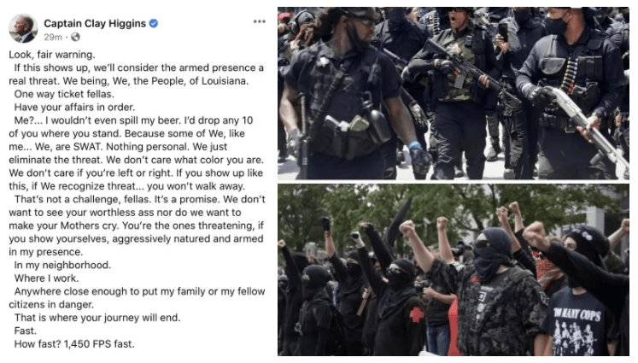The width and height of the screenshot is (638, 363).
Task: Click the raised smartphone in the top photo
Action: [x=503, y=32]
